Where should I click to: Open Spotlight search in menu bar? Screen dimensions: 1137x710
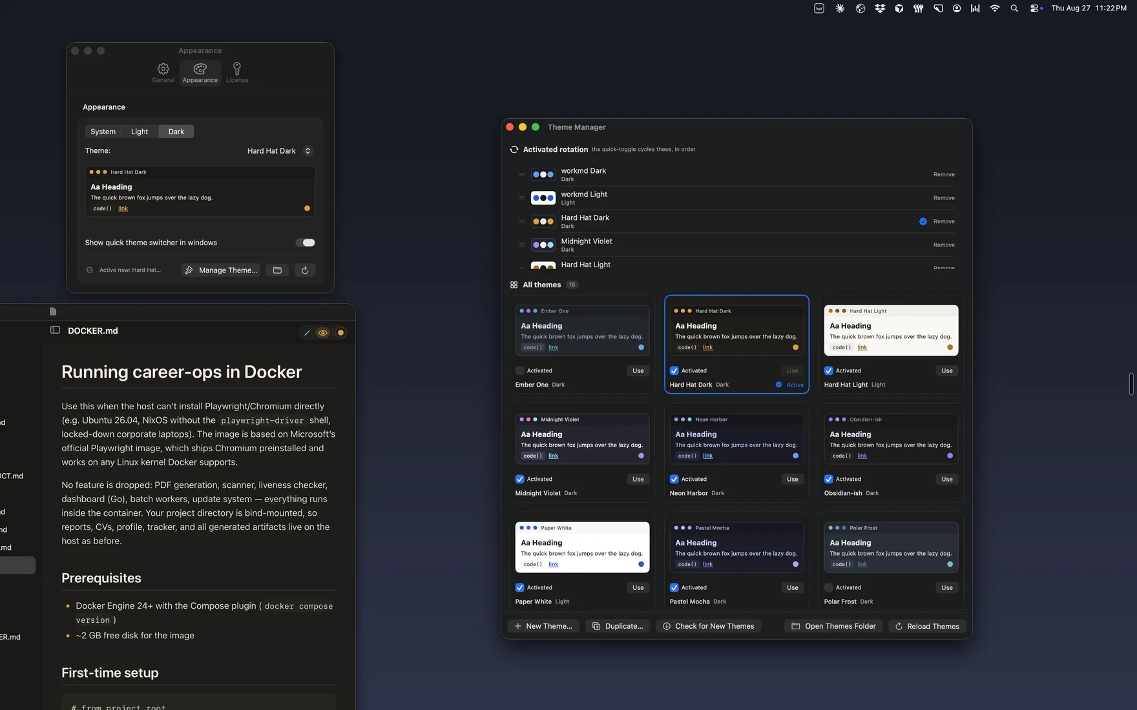coord(1014,8)
